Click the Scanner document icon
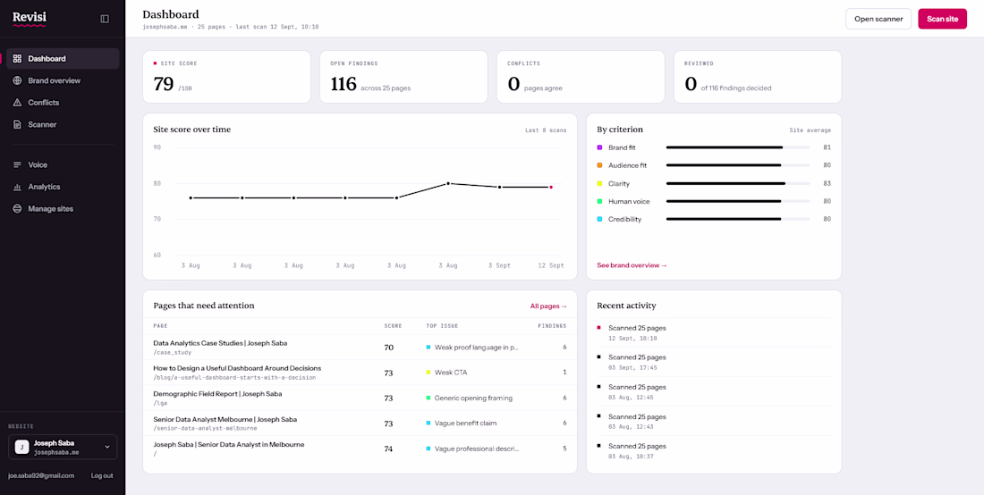Image resolution: width=984 pixels, height=495 pixels. pyautogui.click(x=17, y=125)
